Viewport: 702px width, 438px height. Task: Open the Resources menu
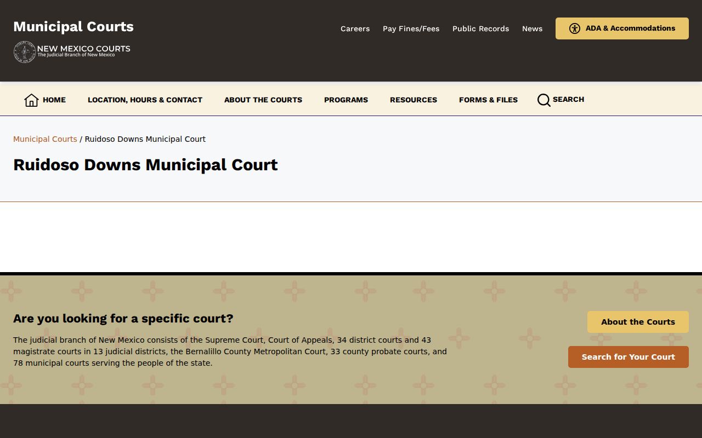pos(414,100)
